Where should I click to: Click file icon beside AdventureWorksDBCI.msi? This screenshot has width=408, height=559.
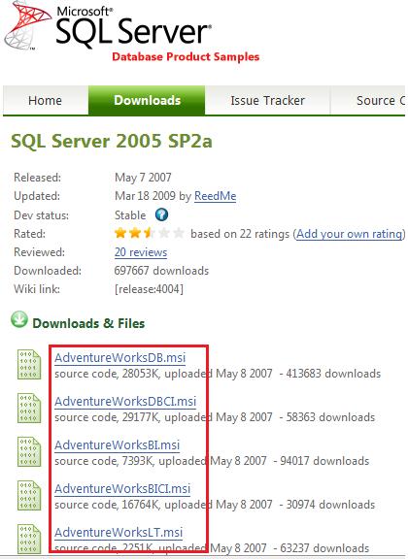(x=29, y=409)
